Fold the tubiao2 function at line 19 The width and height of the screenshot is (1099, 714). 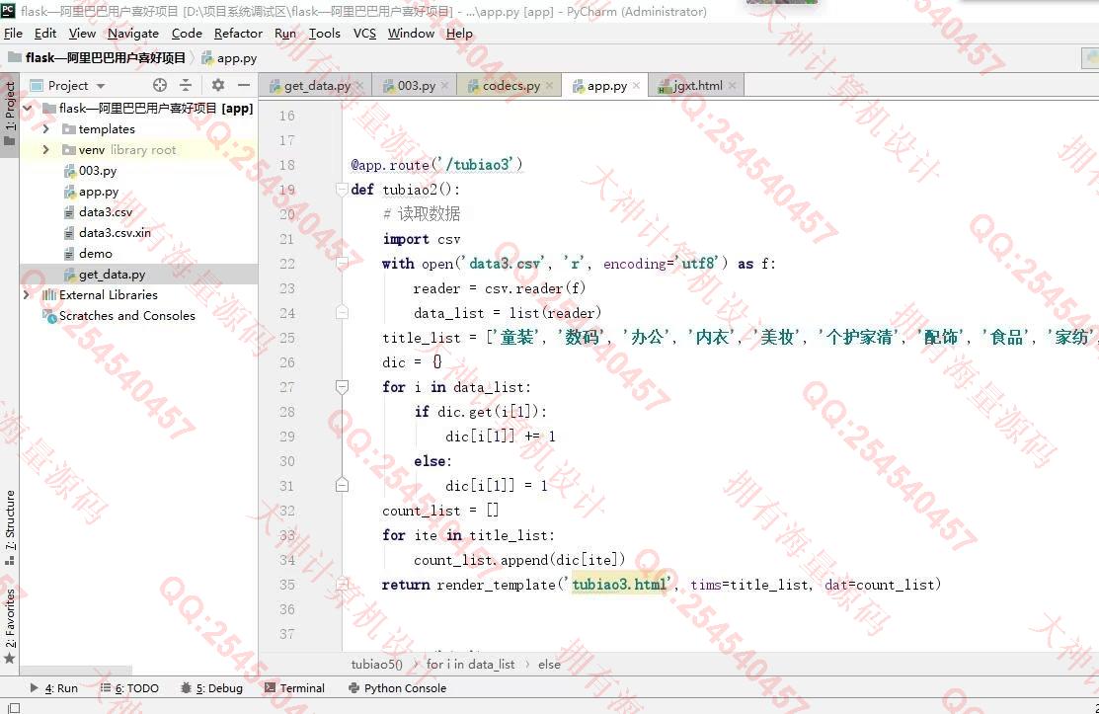click(x=342, y=190)
